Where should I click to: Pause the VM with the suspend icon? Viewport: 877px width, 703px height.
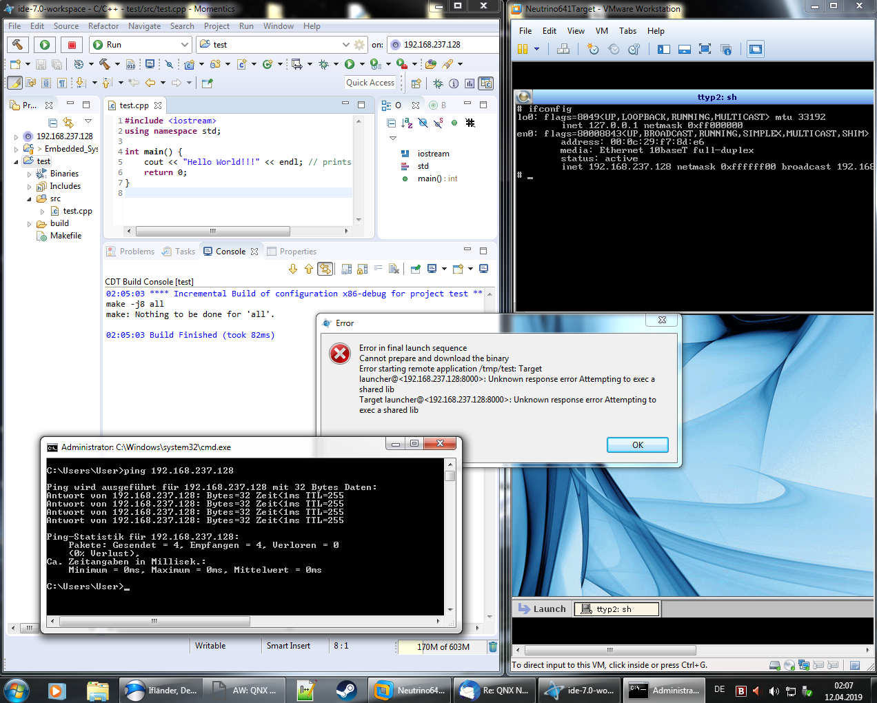[x=523, y=49]
